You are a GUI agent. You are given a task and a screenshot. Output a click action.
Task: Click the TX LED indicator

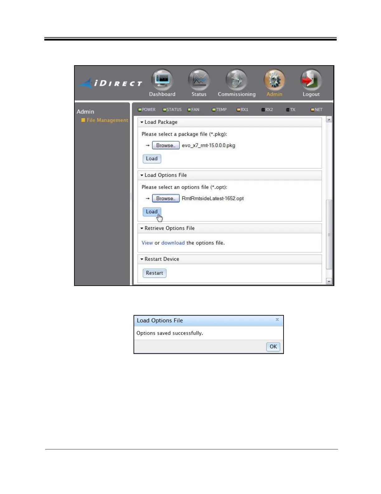[x=288, y=110]
